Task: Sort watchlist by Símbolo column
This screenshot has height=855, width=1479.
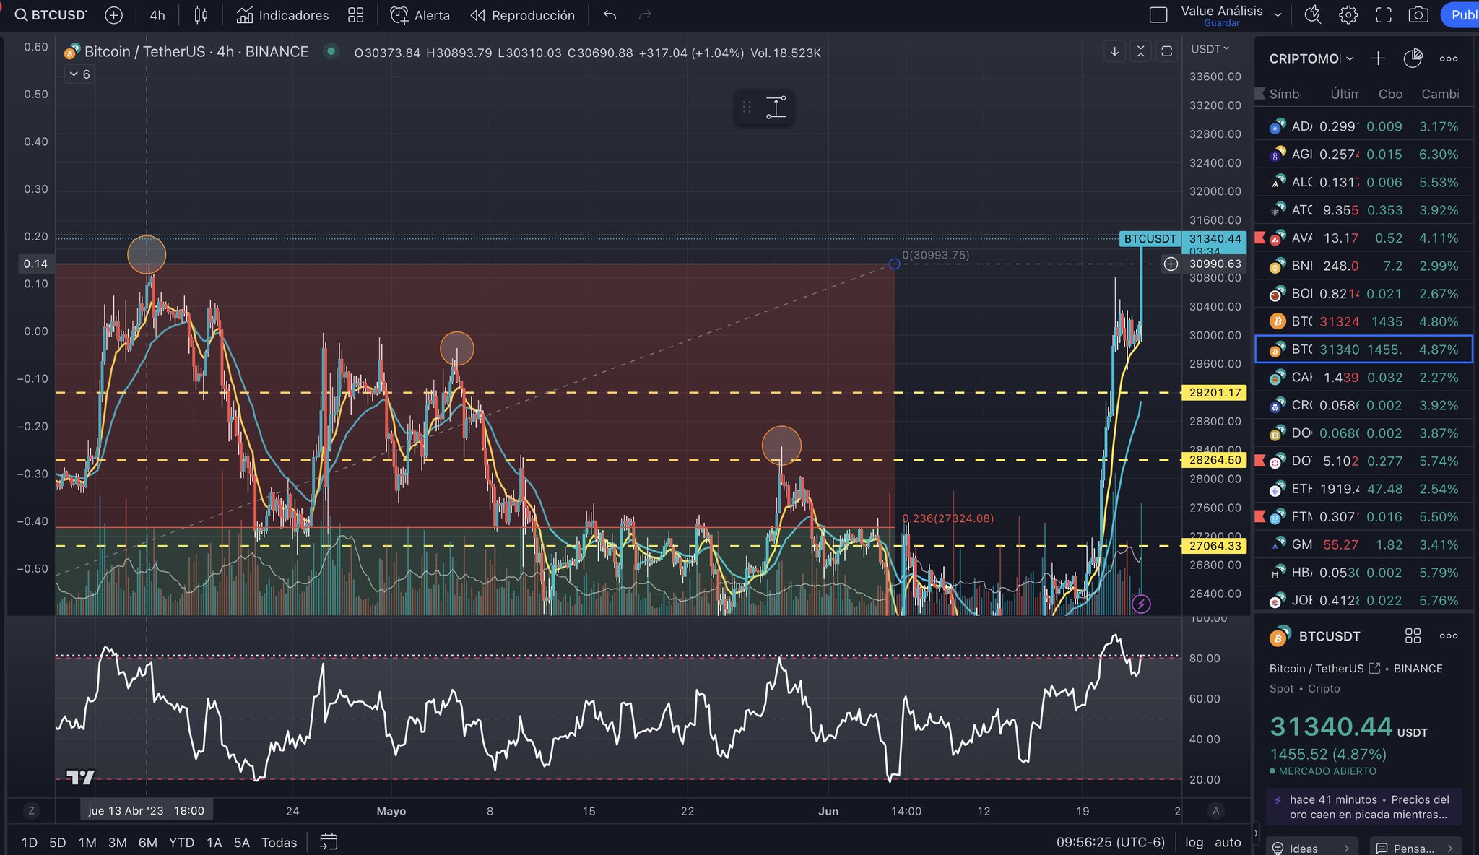Action: pyautogui.click(x=1285, y=94)
